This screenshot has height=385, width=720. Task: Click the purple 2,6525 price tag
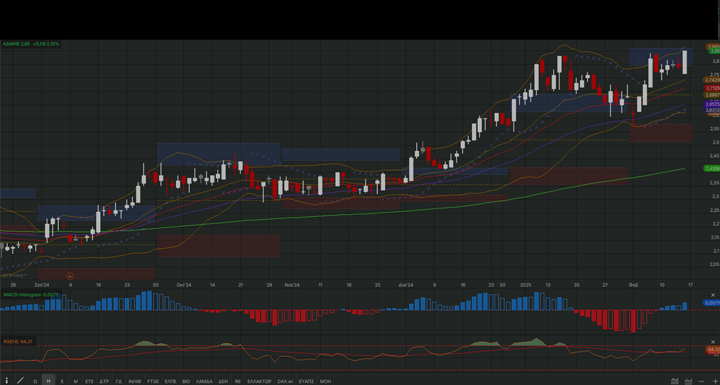coord(711,104)
